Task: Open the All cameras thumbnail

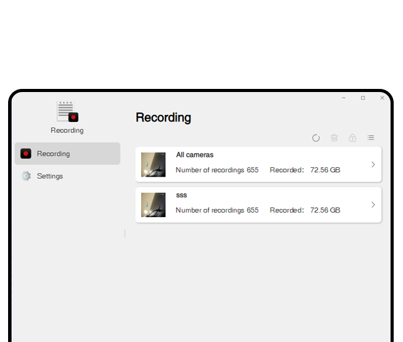Action: pyautogui.click(x=153, y=165)
